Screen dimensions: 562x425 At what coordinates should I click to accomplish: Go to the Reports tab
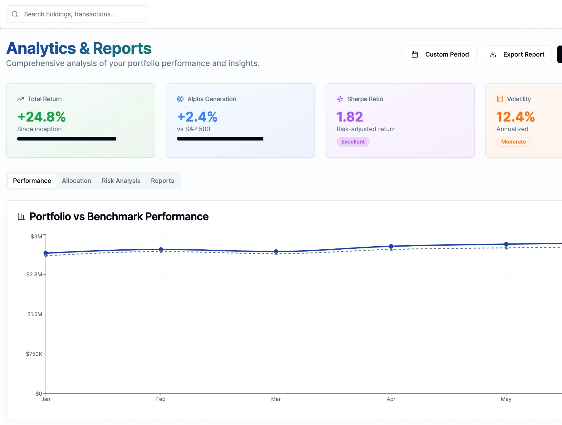tap(163, 181)
